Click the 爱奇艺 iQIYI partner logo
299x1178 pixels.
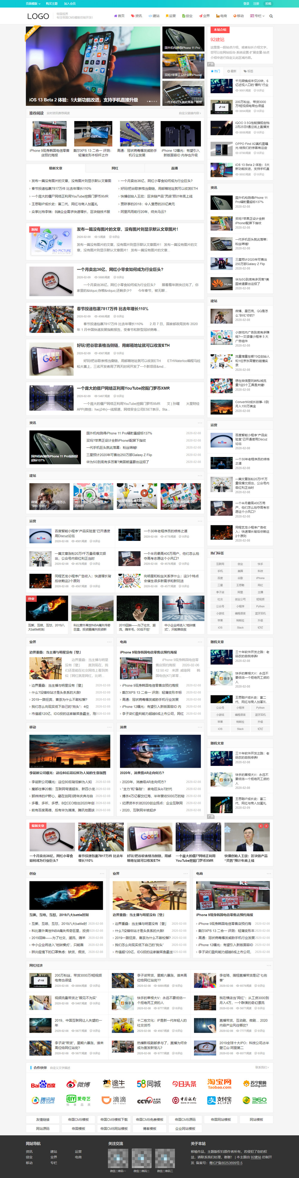point(79,1100)
